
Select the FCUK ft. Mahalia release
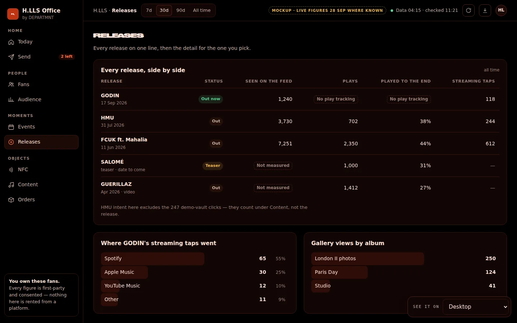click(x=124, y=140)
